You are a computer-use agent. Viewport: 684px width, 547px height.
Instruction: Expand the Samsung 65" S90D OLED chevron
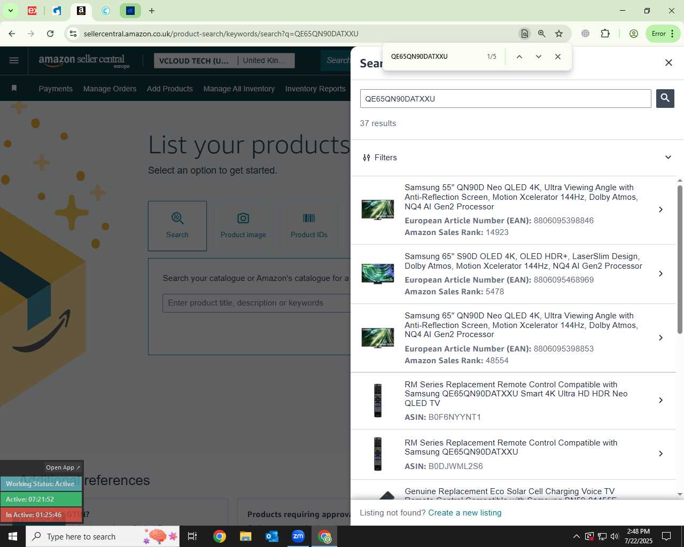pyautogui.click(x=661, y=273)
